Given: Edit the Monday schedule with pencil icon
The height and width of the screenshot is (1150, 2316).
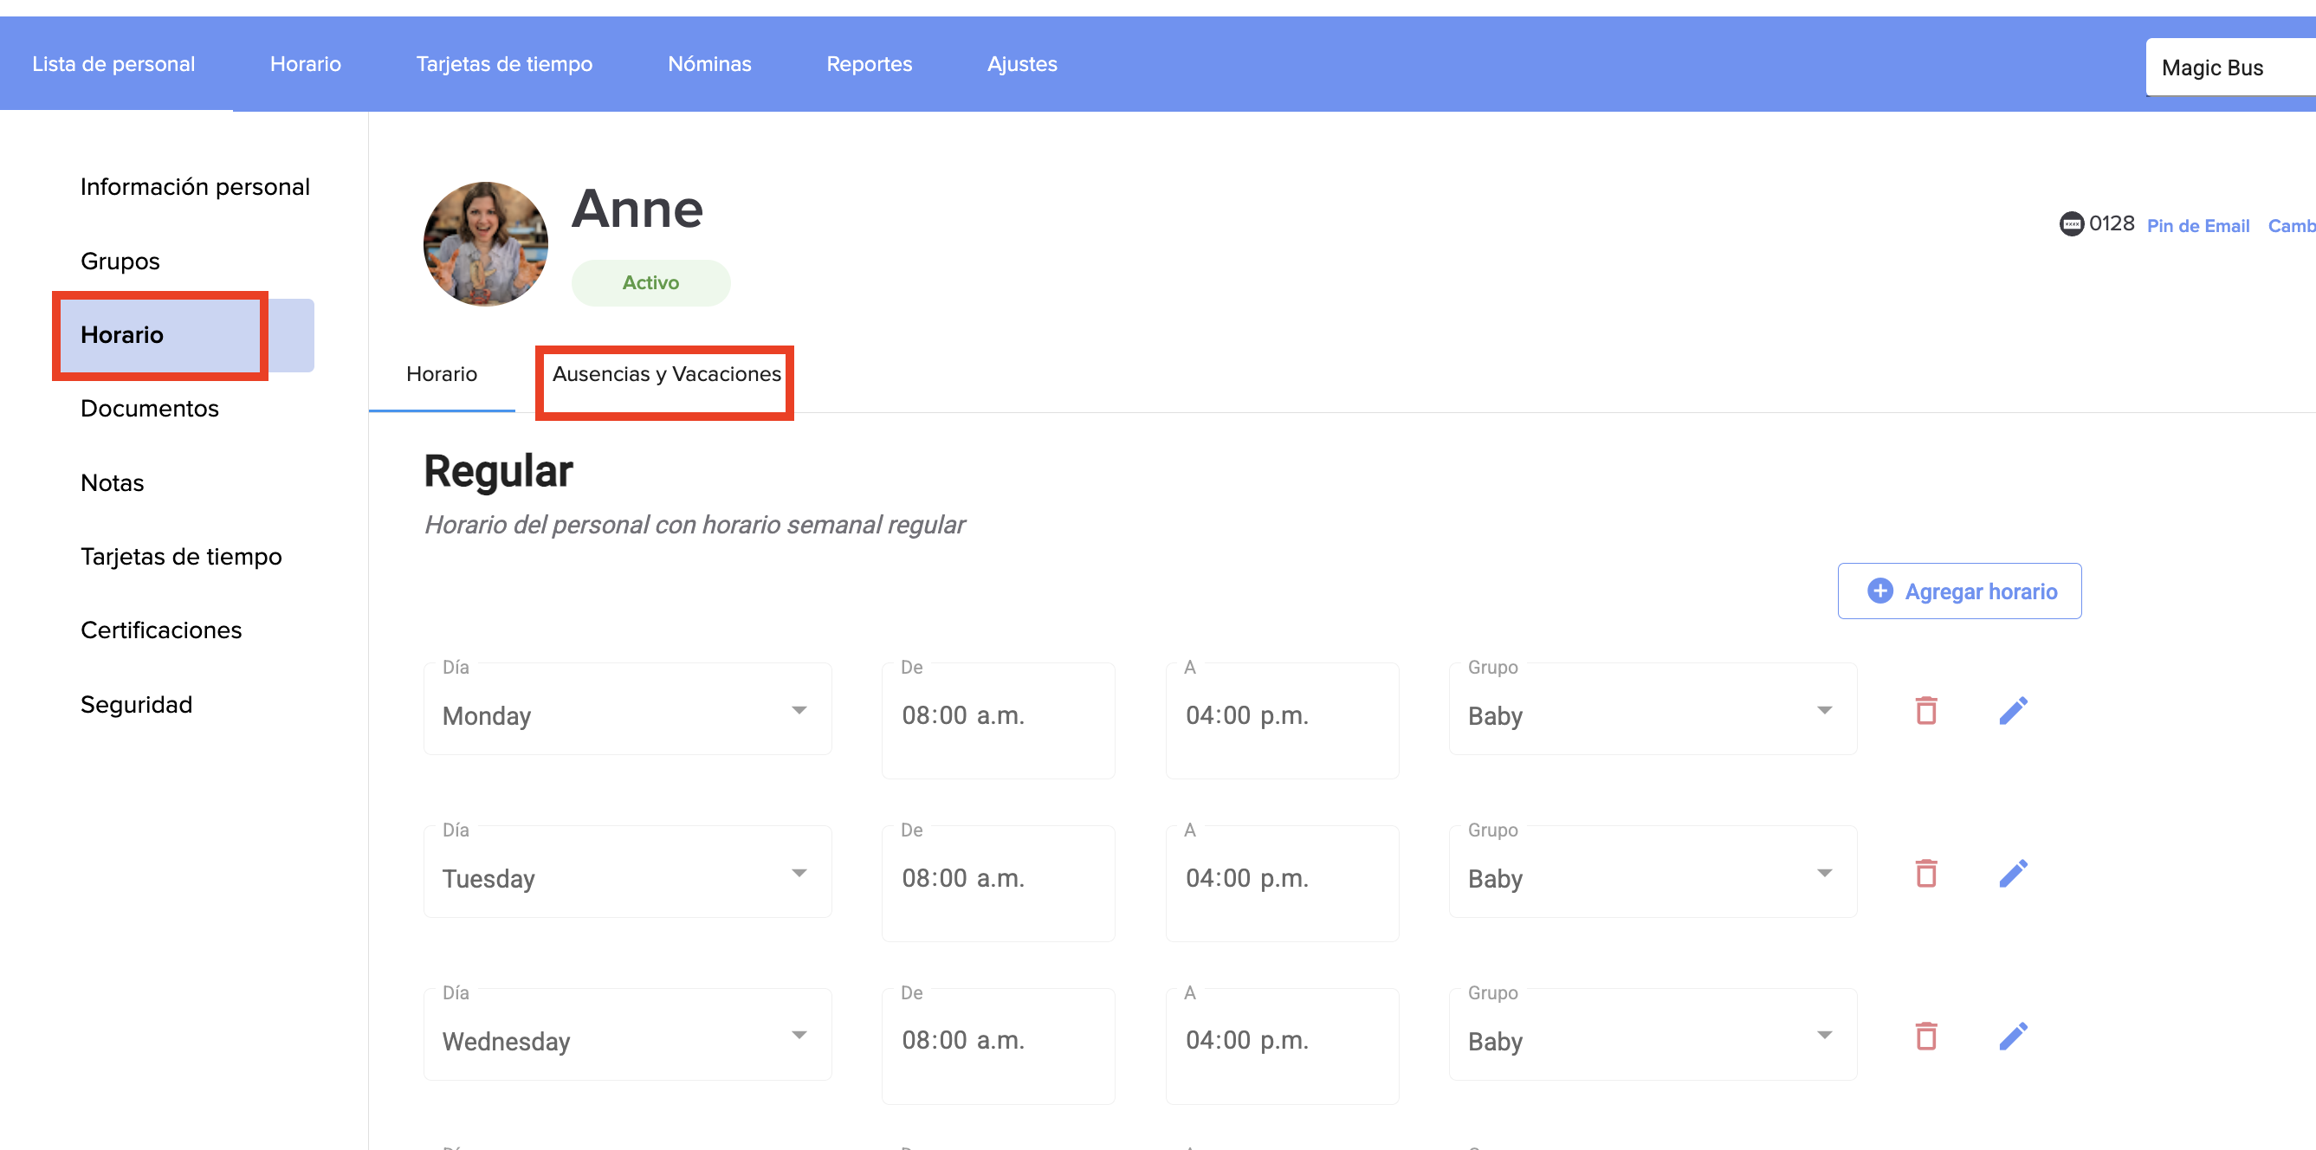Looking at the screenshot, I should click(2012, 710).
